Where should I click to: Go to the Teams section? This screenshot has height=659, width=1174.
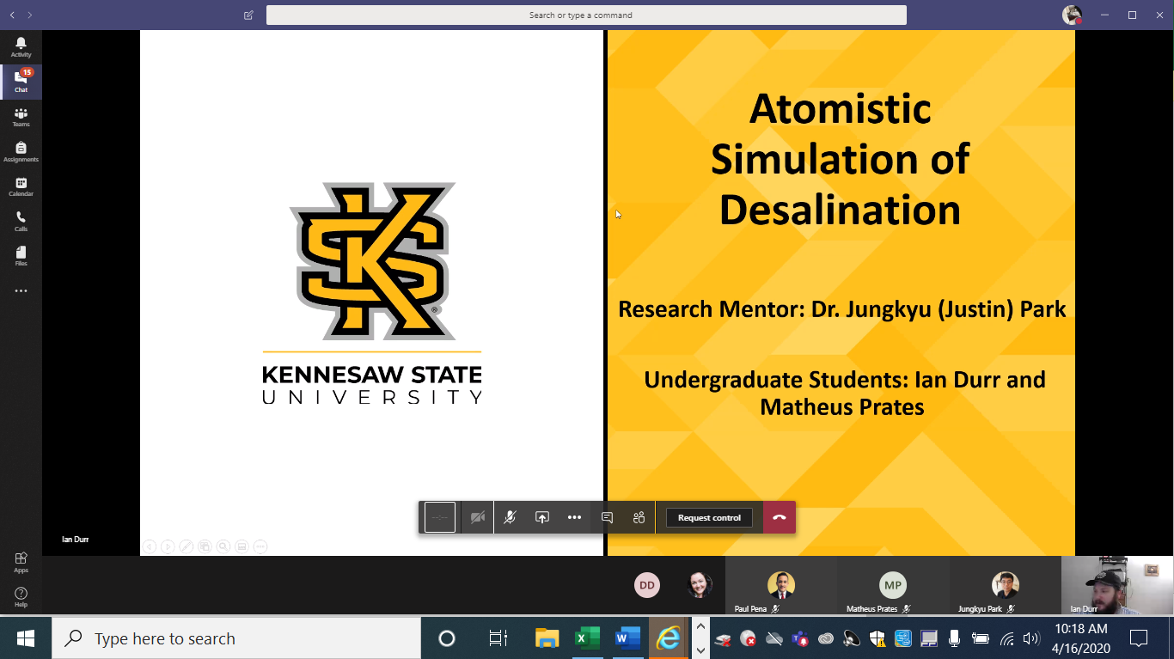tap(21, 117)
